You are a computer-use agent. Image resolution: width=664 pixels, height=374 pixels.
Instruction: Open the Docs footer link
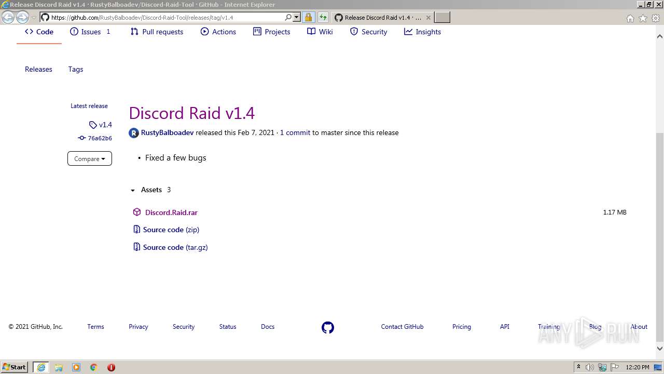[268, 327]
